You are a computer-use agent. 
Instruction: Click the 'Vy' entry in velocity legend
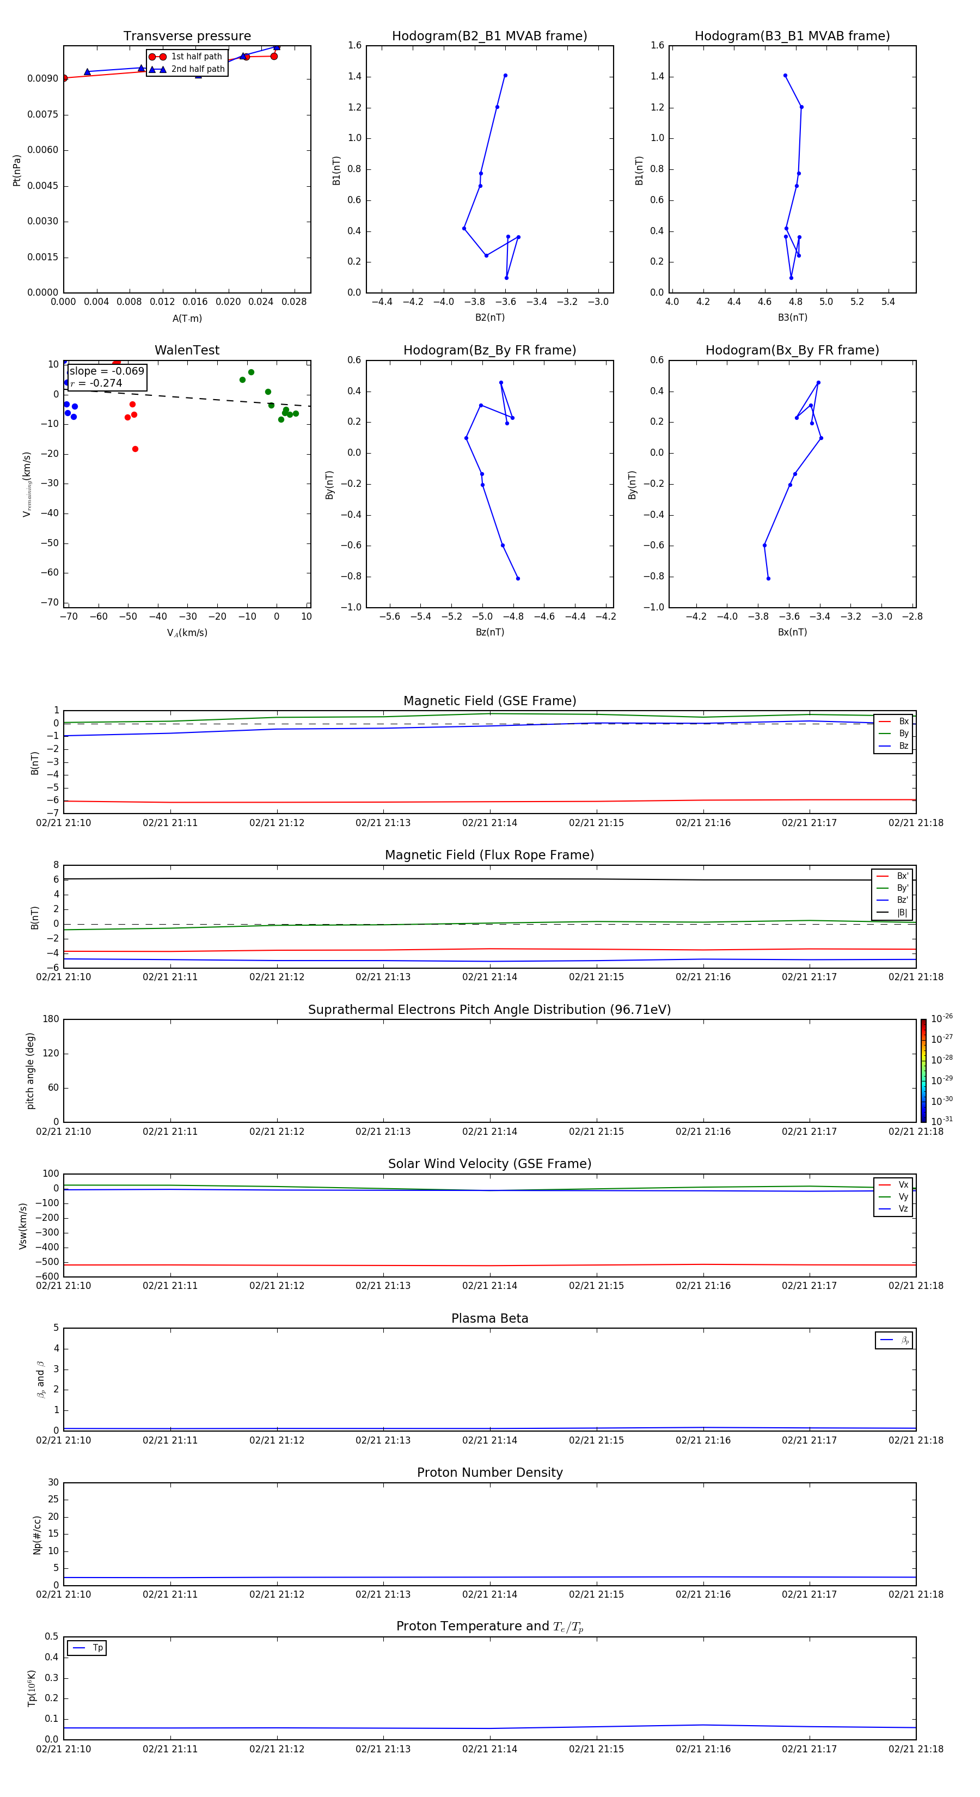coord(893,1196)
